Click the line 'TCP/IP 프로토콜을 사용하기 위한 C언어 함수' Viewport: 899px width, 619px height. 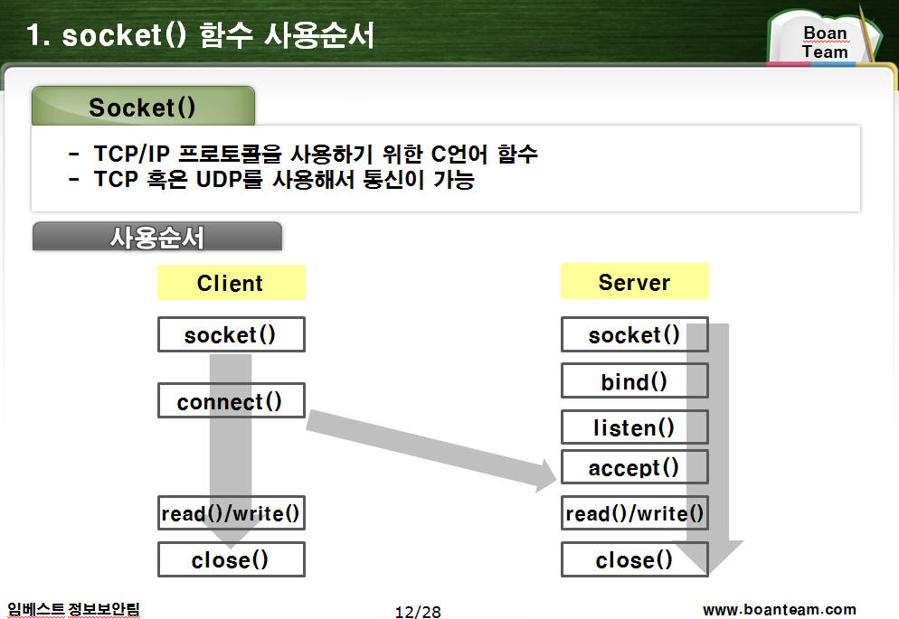tap(316, 154)
